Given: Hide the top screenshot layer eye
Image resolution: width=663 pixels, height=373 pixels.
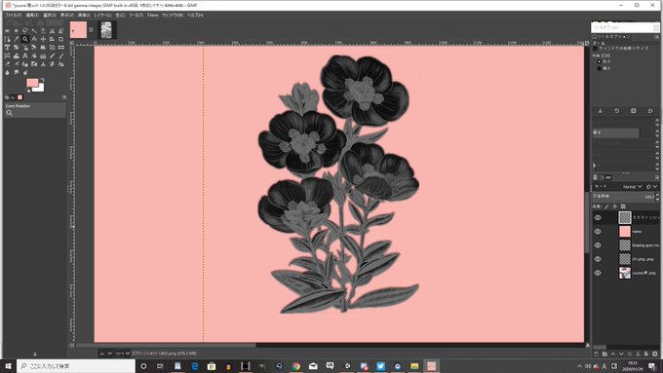Looking at the screenshot, I should click(598, 217).
